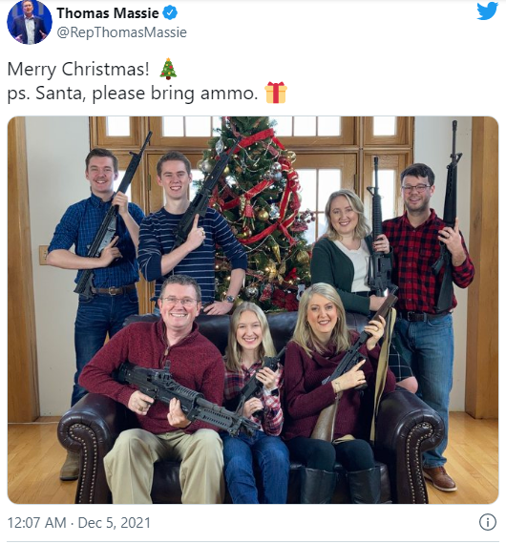This screenshot has height=544, width=506.
Task: Open the attached family photo
Action: tap(253, 310)
